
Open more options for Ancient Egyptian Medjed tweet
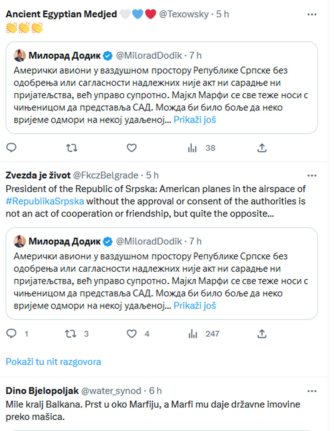pyautogui.click(x=312, y=14)
